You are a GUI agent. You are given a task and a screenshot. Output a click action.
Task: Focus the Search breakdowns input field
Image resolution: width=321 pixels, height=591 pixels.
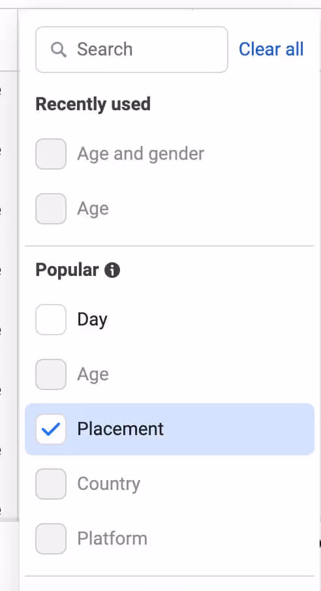pos(132,50)
